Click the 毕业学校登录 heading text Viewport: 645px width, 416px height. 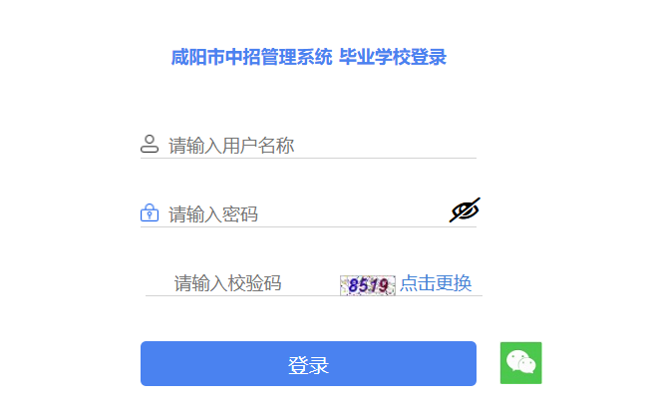pos(393,57)
